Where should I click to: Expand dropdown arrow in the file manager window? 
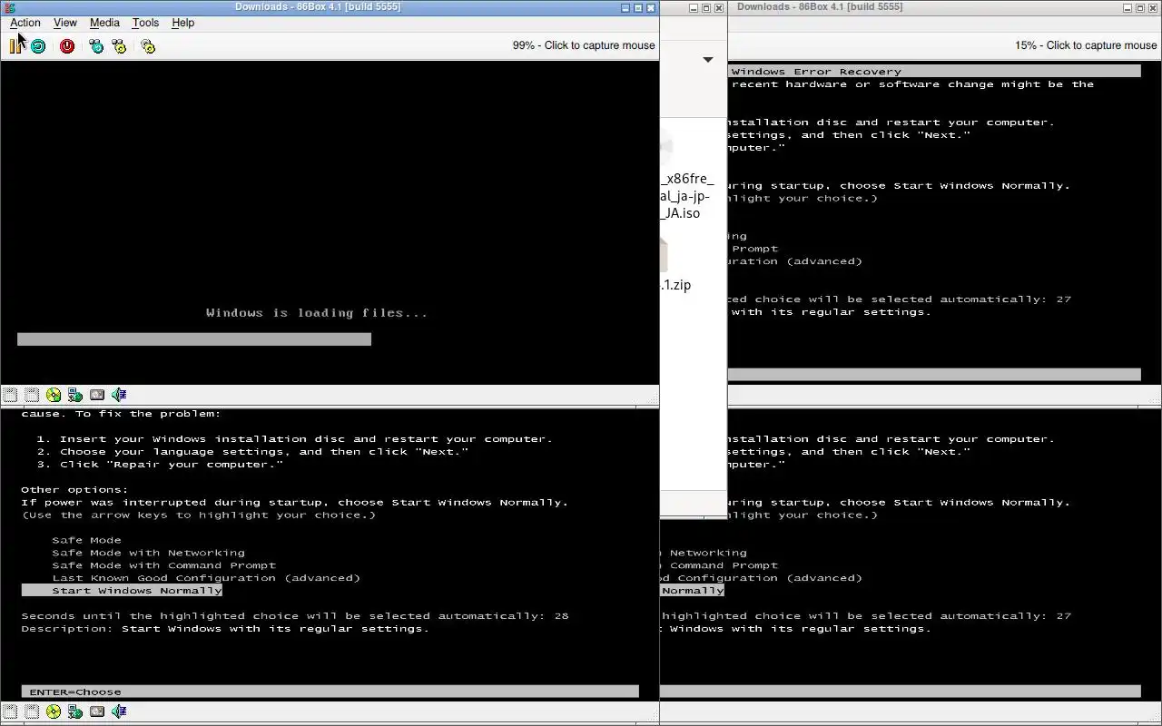click(x=708, y=60)
